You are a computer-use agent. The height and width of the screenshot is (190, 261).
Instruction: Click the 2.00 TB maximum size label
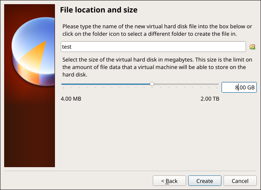(x=210, y=99)
